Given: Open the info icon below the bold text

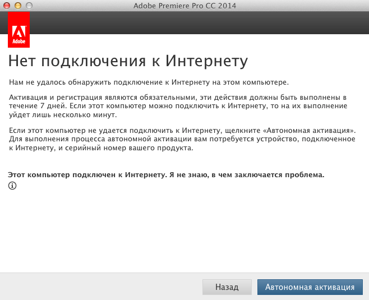Looking at the screenshot, I should 12,186.
